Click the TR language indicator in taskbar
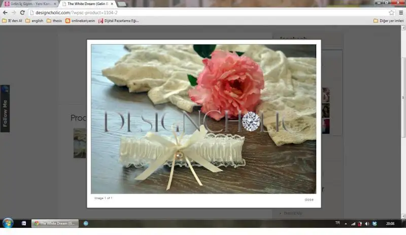The height and width of the screenshot is (235, 406). [x=337, y=223]
